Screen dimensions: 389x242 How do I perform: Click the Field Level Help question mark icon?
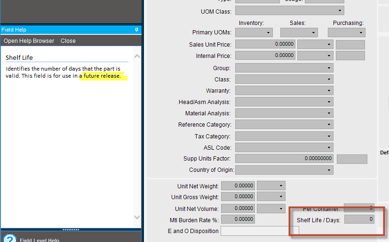10,239
